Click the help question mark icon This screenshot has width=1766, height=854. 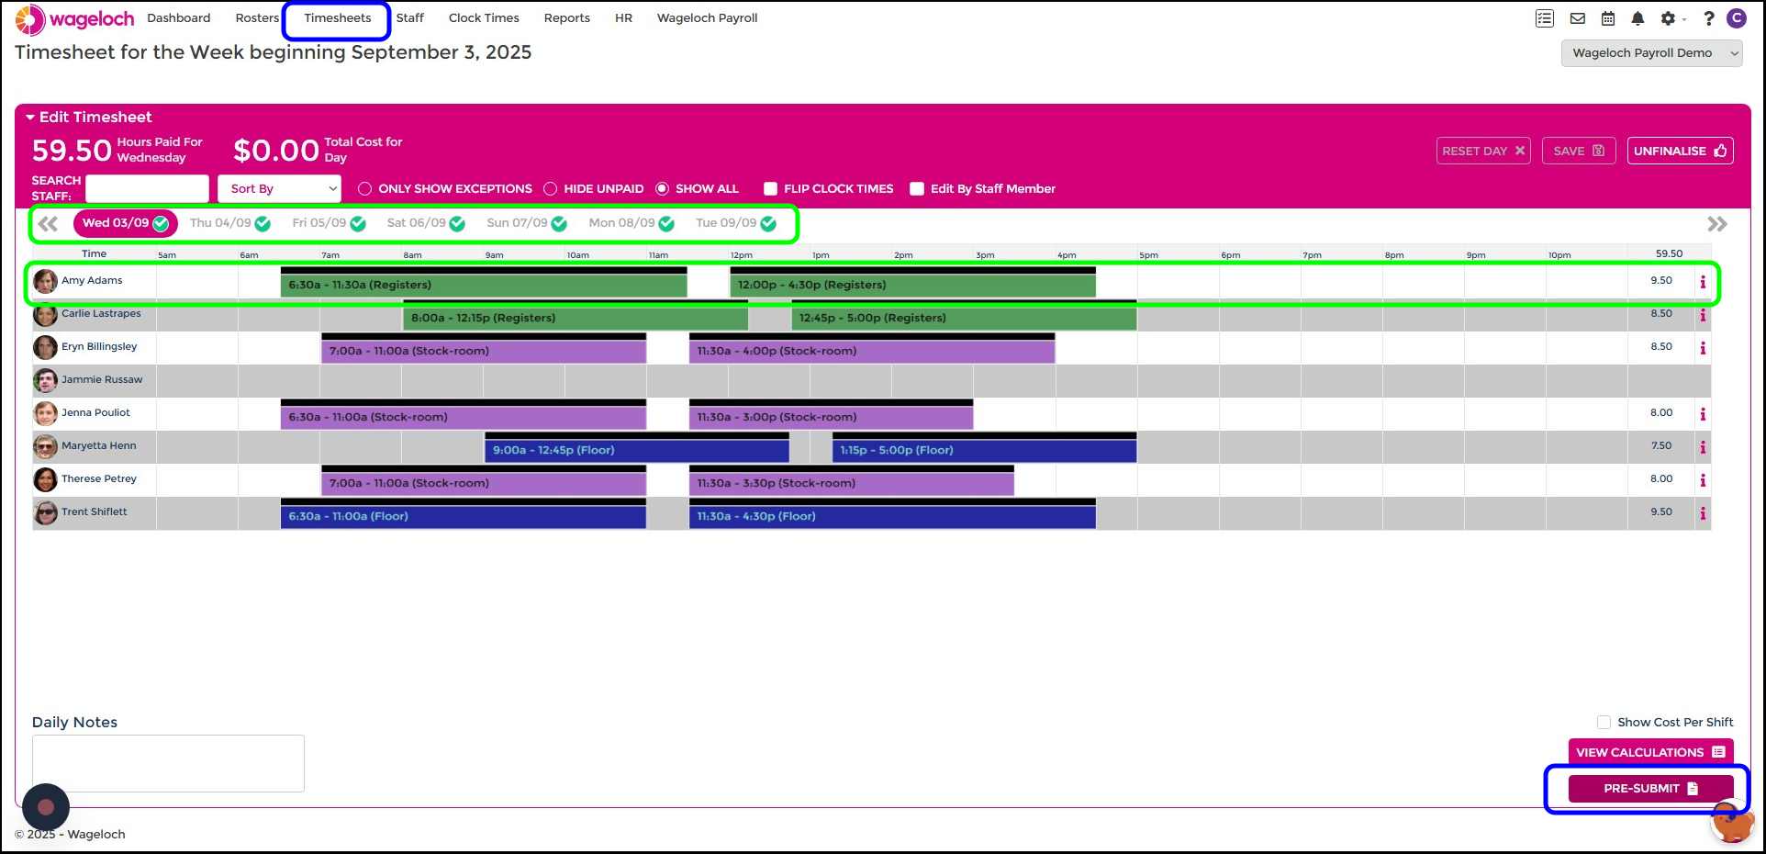tap(1708, 18)
